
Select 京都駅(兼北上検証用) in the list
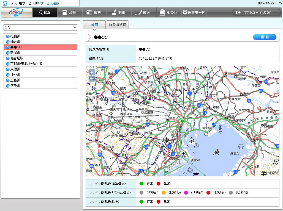pyautogui.click(x=26, y=63)
